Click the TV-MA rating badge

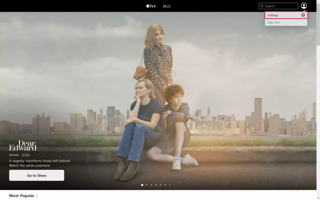click(x=26, y=155)
